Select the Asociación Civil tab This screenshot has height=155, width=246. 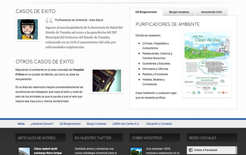pos(211,12)
